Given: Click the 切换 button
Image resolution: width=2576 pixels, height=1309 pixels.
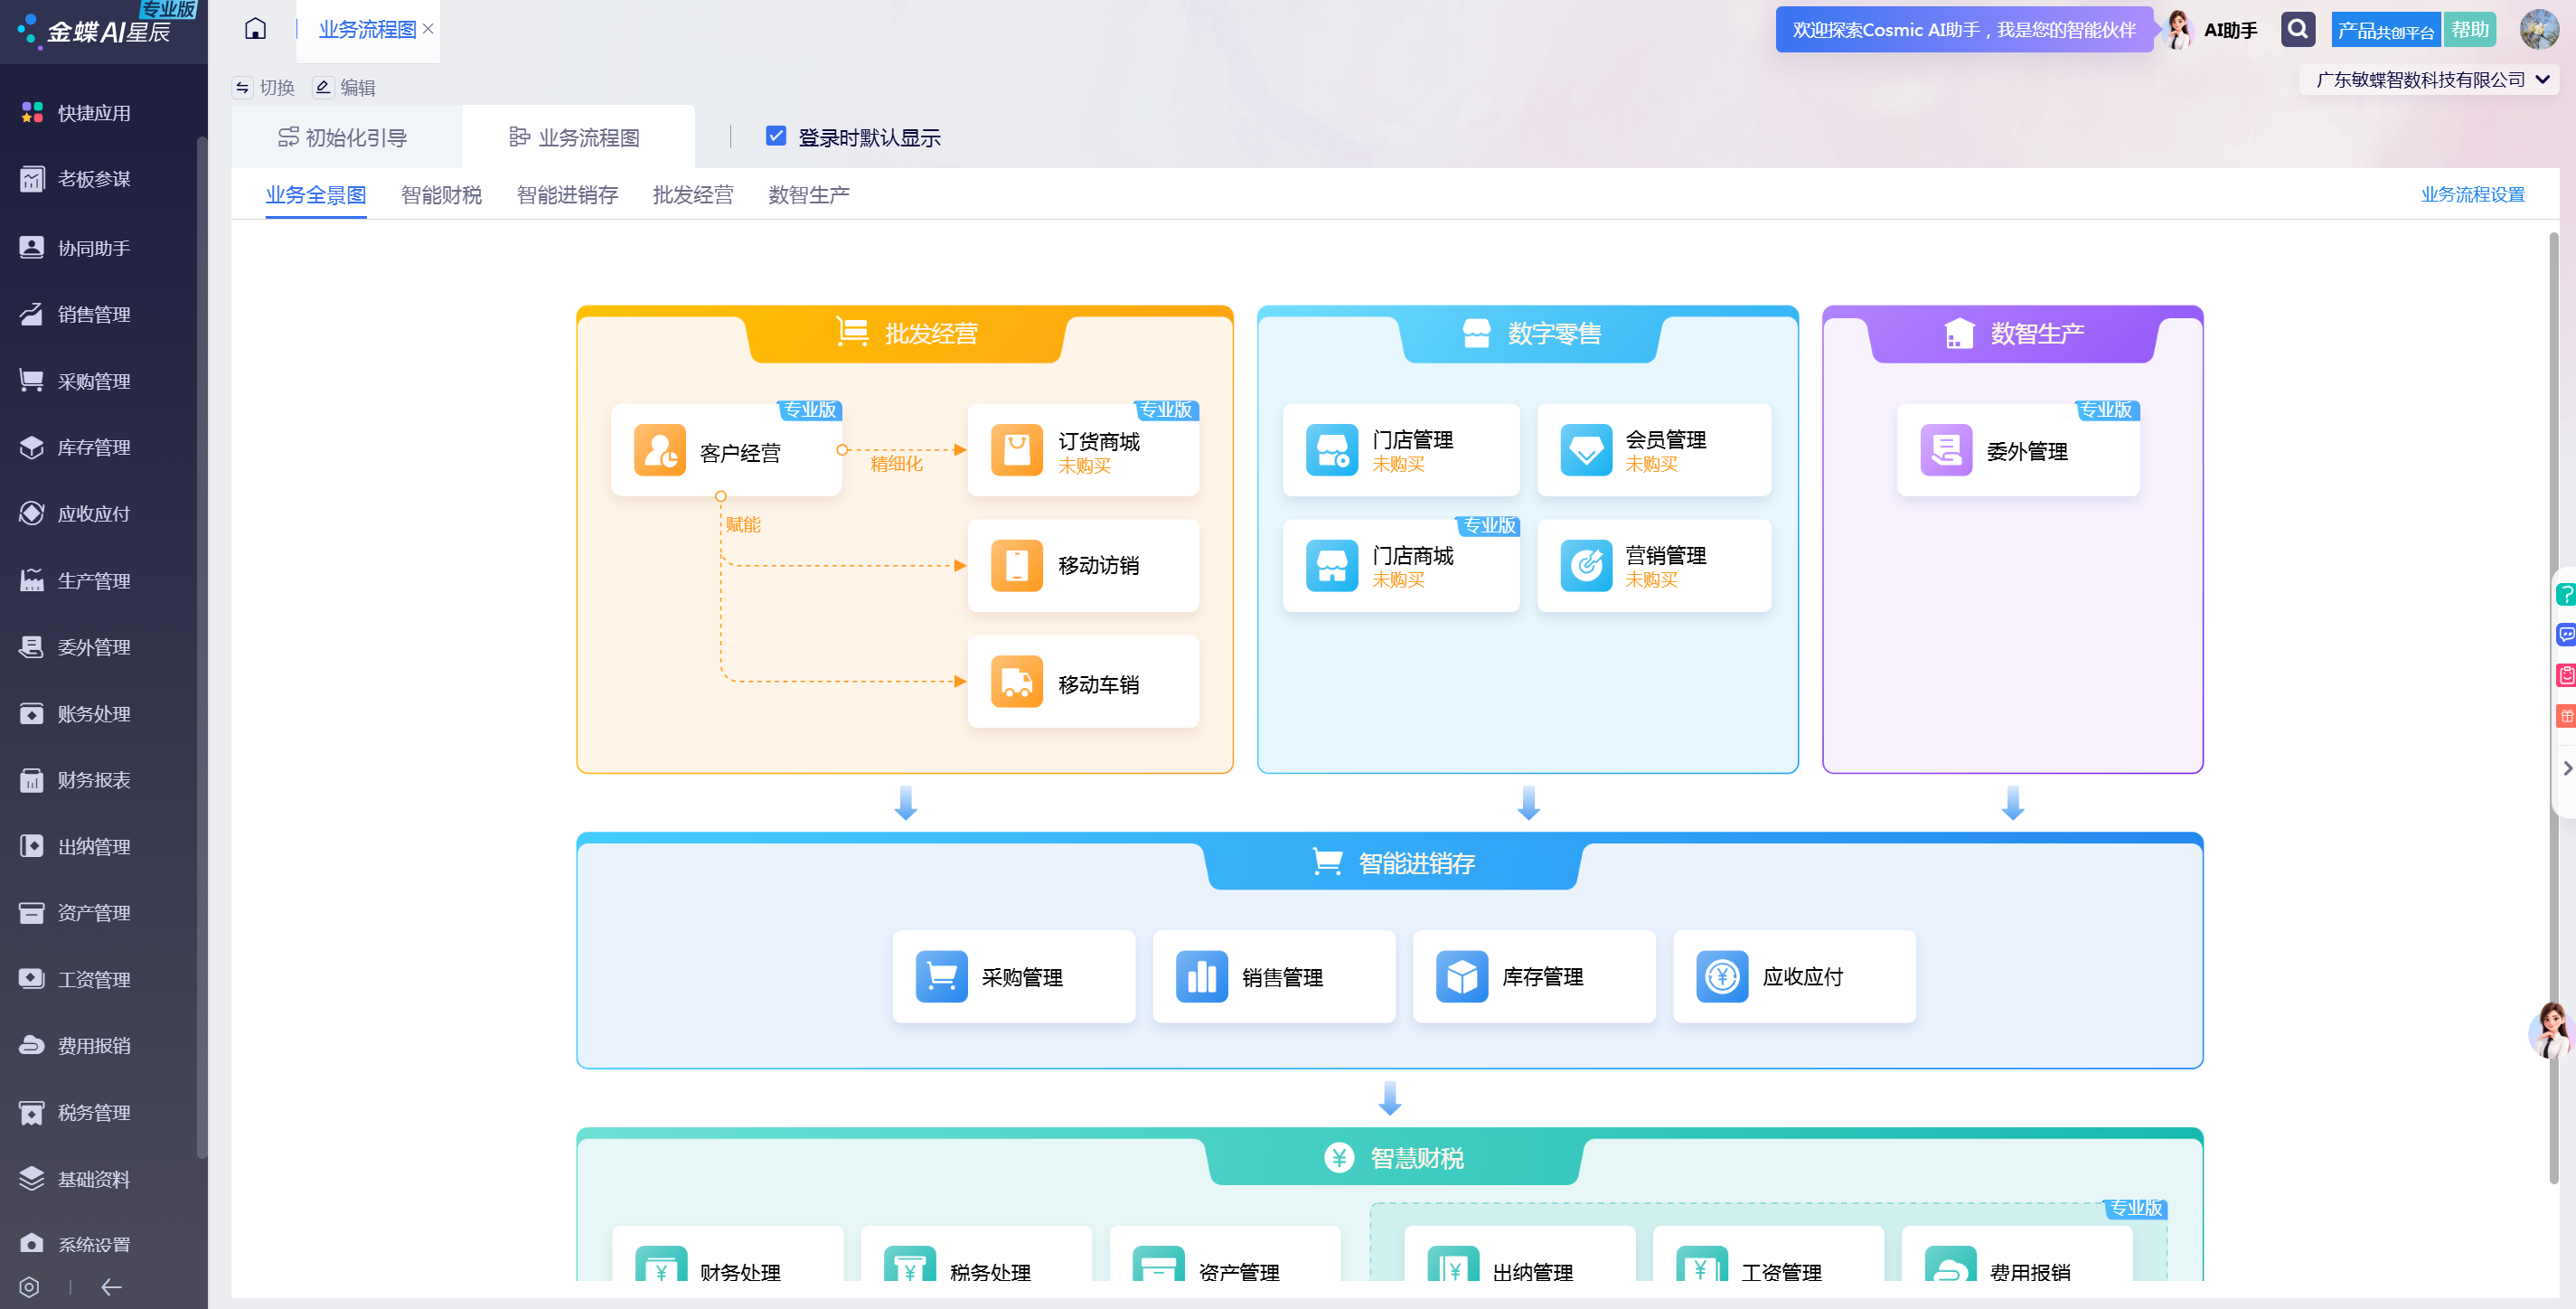Looking at the screenshot, I should pos(264,87).
